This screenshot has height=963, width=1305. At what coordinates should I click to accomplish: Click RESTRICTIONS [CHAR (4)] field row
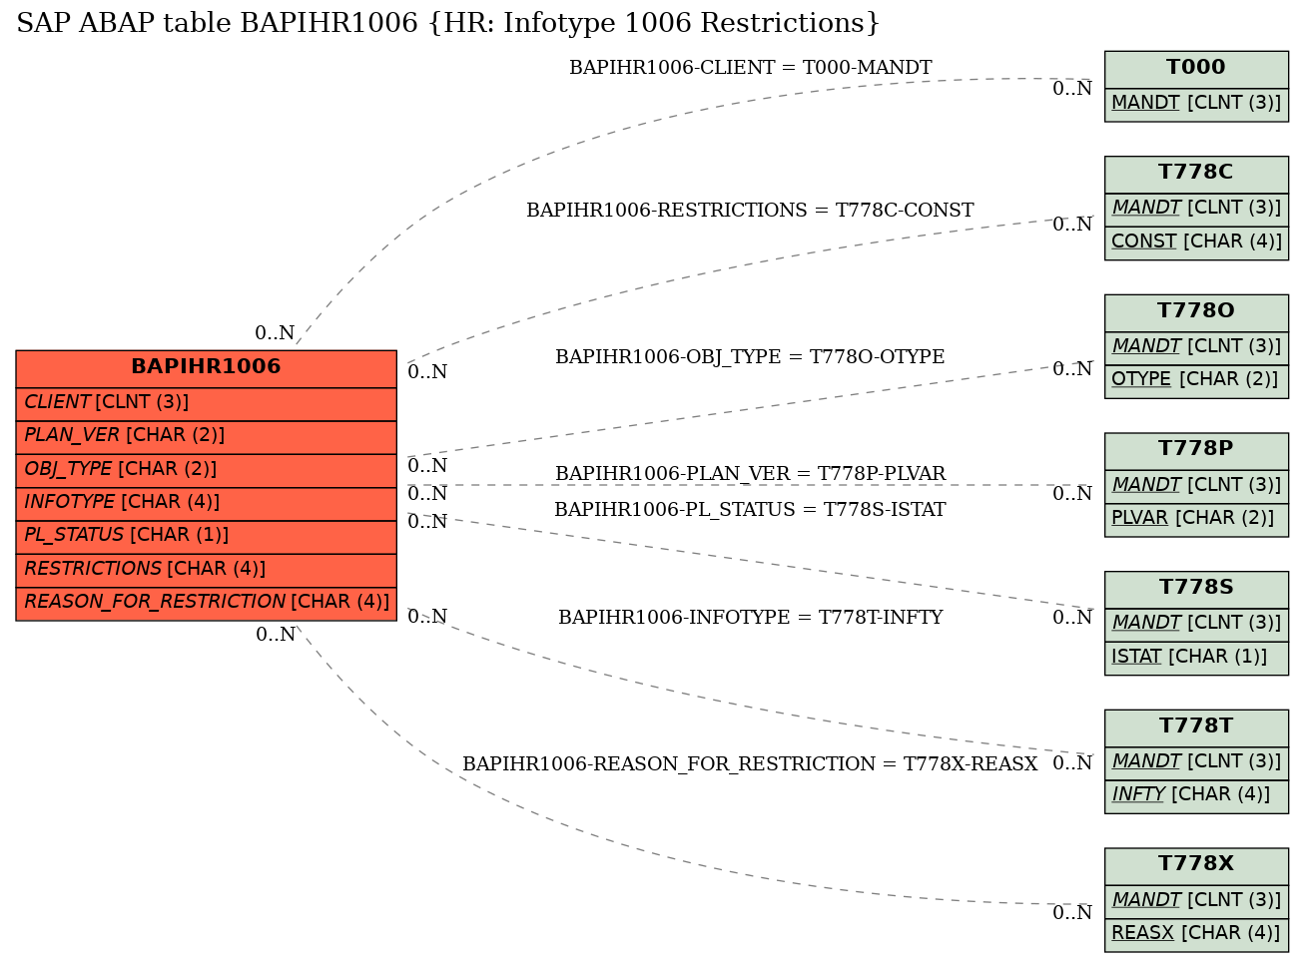(207, 569)
